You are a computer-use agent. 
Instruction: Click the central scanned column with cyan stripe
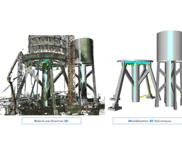tap(46, 85)
